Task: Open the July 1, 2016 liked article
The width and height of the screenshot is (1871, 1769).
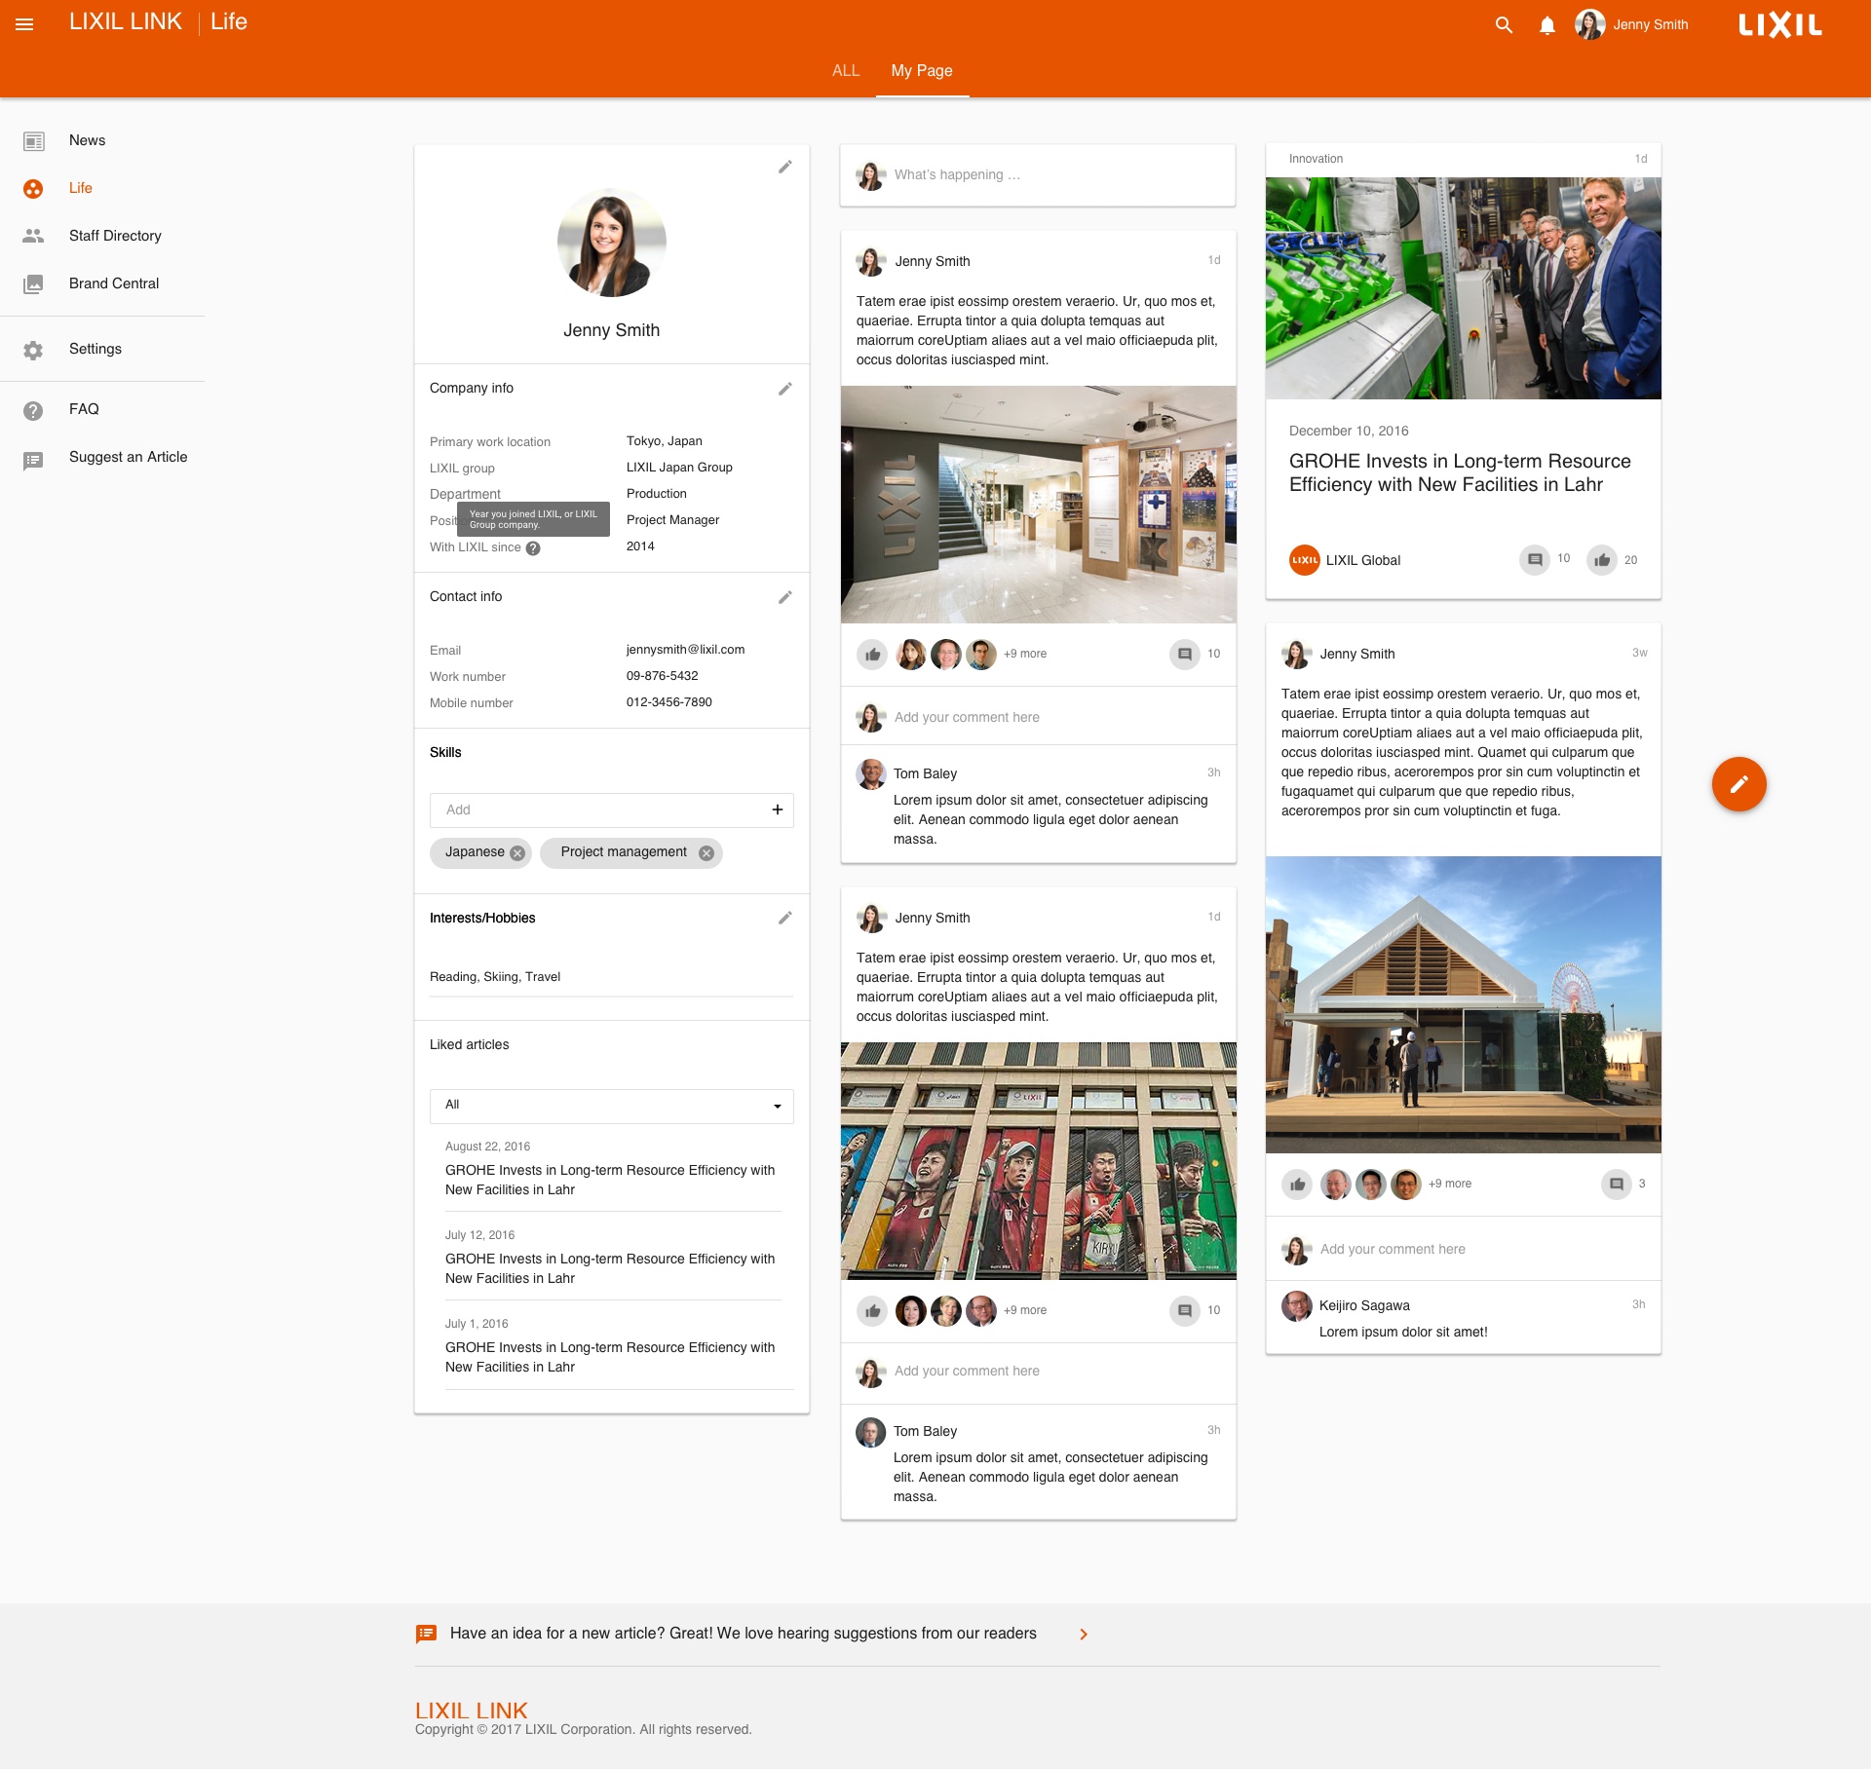Action: click(x=609, y=1357)
